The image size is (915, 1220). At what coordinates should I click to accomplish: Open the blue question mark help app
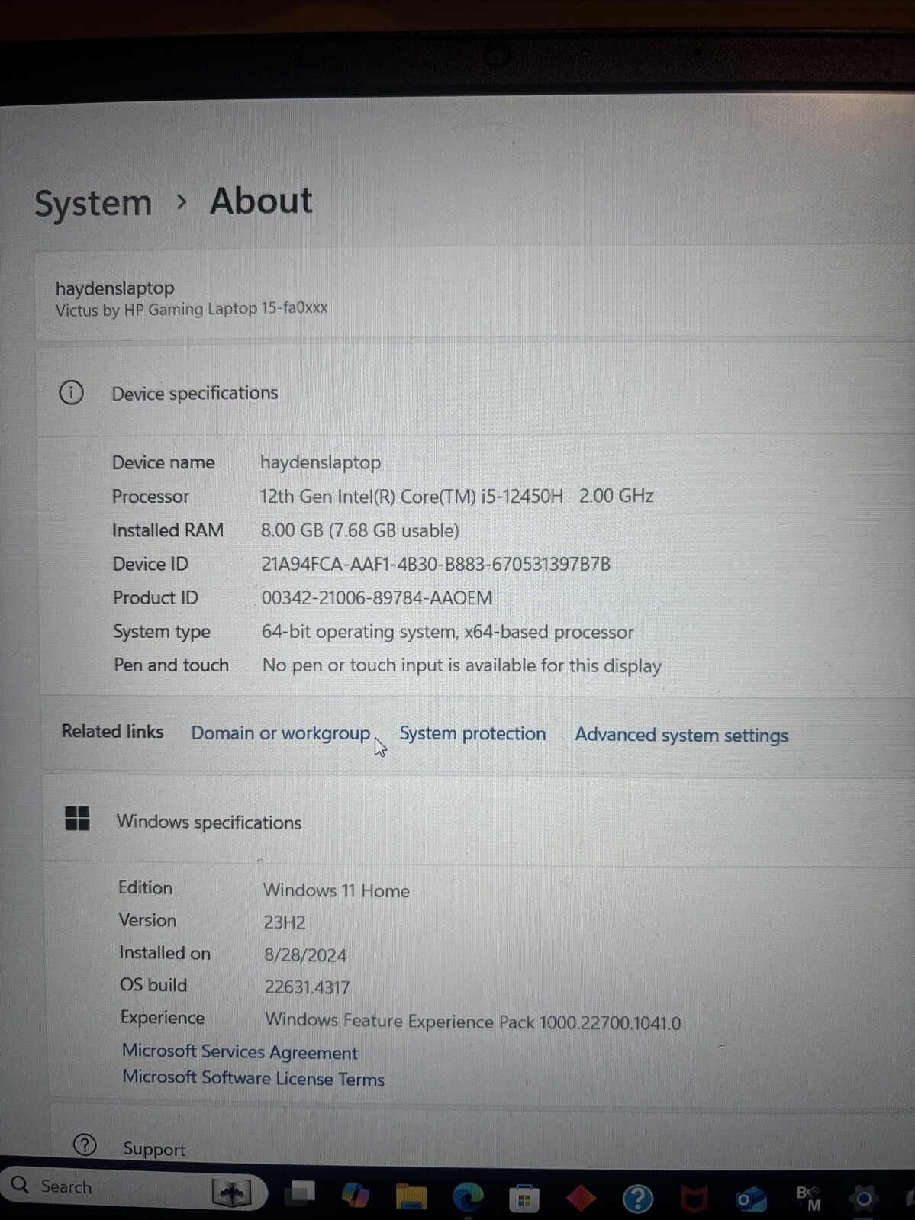click(x=637, y=1199)
